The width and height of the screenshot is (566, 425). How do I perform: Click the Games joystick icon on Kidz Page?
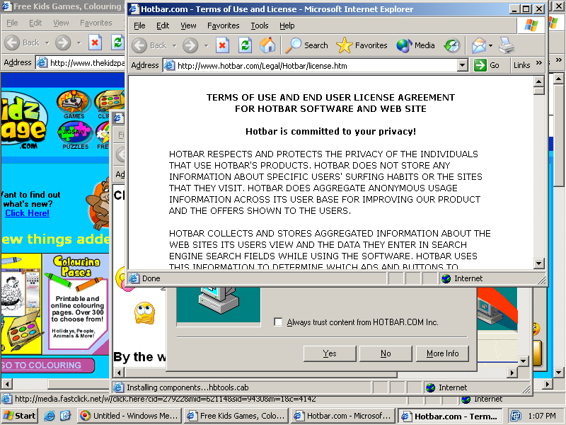(x=74, y=103)
